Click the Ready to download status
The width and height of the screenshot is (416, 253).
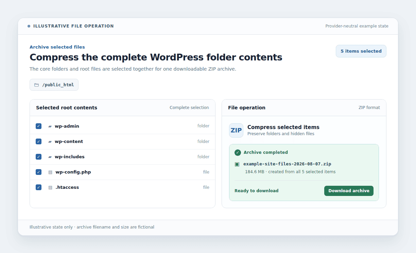(x=257, y=191)
